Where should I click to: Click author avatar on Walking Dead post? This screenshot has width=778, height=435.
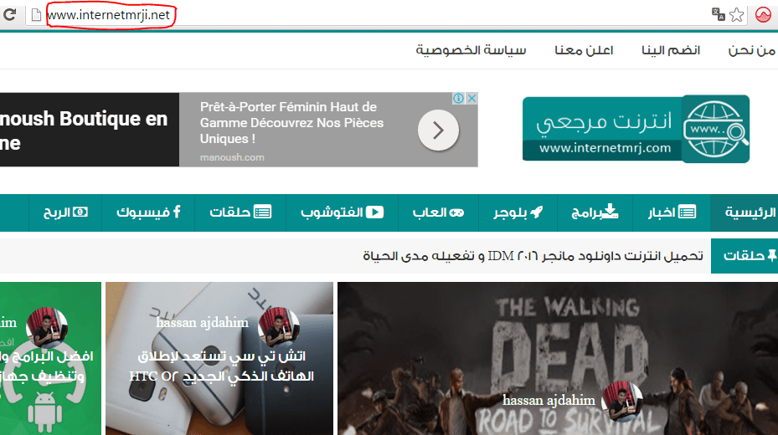click(622, 402)
